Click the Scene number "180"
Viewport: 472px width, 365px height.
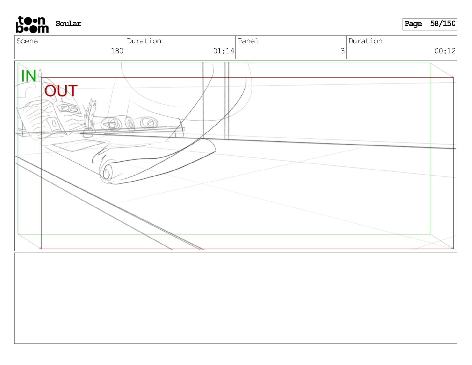[117, 51]
